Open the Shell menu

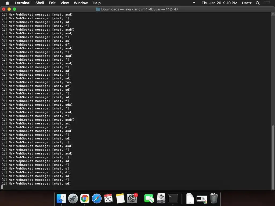tap(40, 3)
